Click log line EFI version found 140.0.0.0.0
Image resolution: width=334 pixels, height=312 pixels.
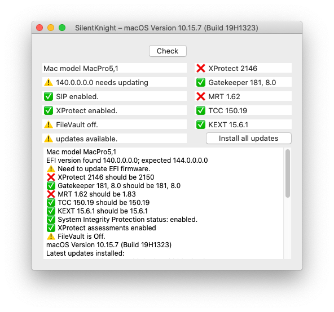pyautogui.click(x=127, y=161)
